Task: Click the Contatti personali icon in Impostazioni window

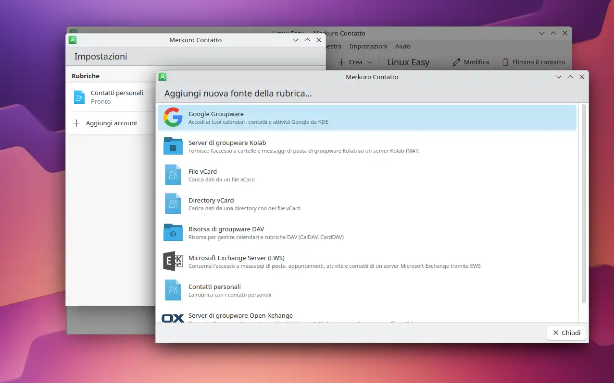Action: (79, 97)
